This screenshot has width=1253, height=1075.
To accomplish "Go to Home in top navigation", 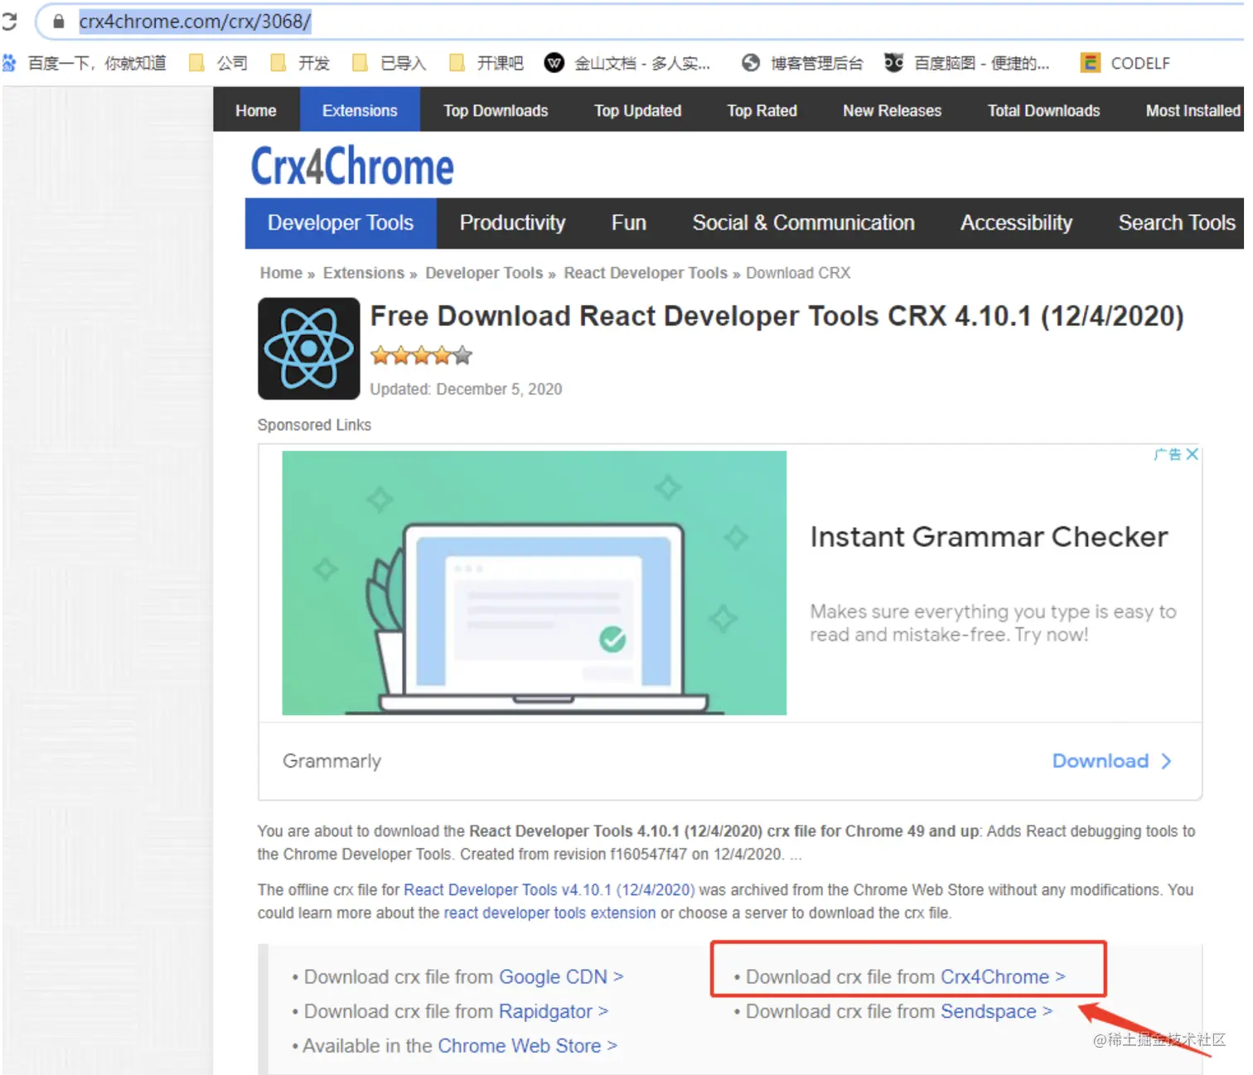I will [256, 110].
